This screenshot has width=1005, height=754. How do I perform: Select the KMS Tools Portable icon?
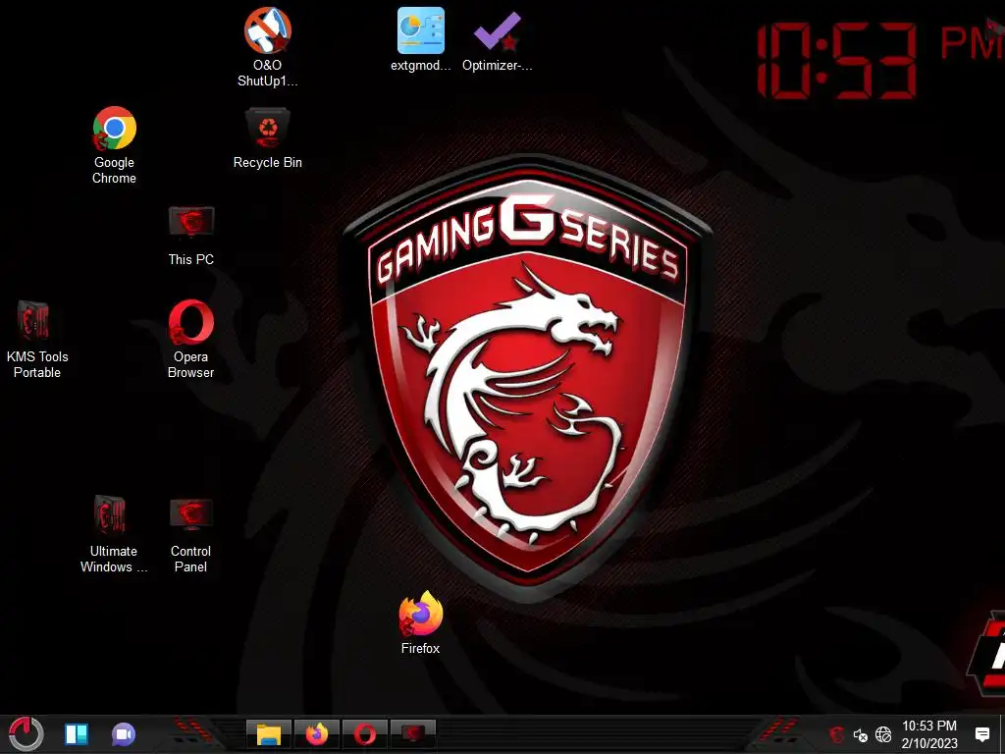click(x=37, y=340)
